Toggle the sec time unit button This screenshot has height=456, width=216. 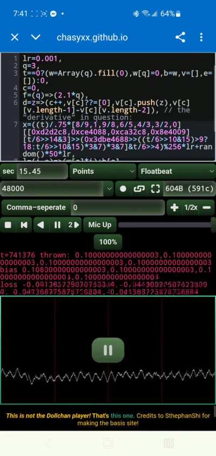pyautogui.click(x=8, y=171)
